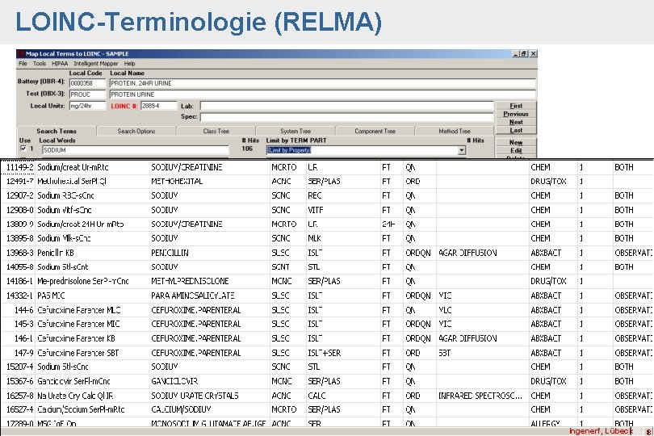Switch to the Component Tree tab
The width and height of the screenshot is (654, 436).
point(375,131)
